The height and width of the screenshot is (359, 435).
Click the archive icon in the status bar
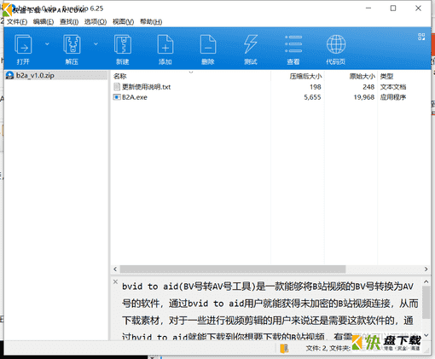click(x=284, y=348)
